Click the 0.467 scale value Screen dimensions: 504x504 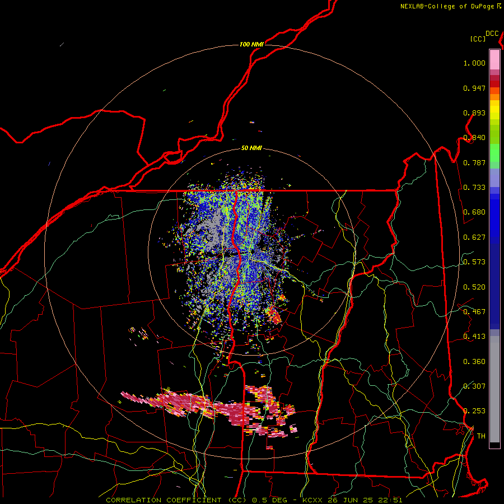[x=474, y=312]
